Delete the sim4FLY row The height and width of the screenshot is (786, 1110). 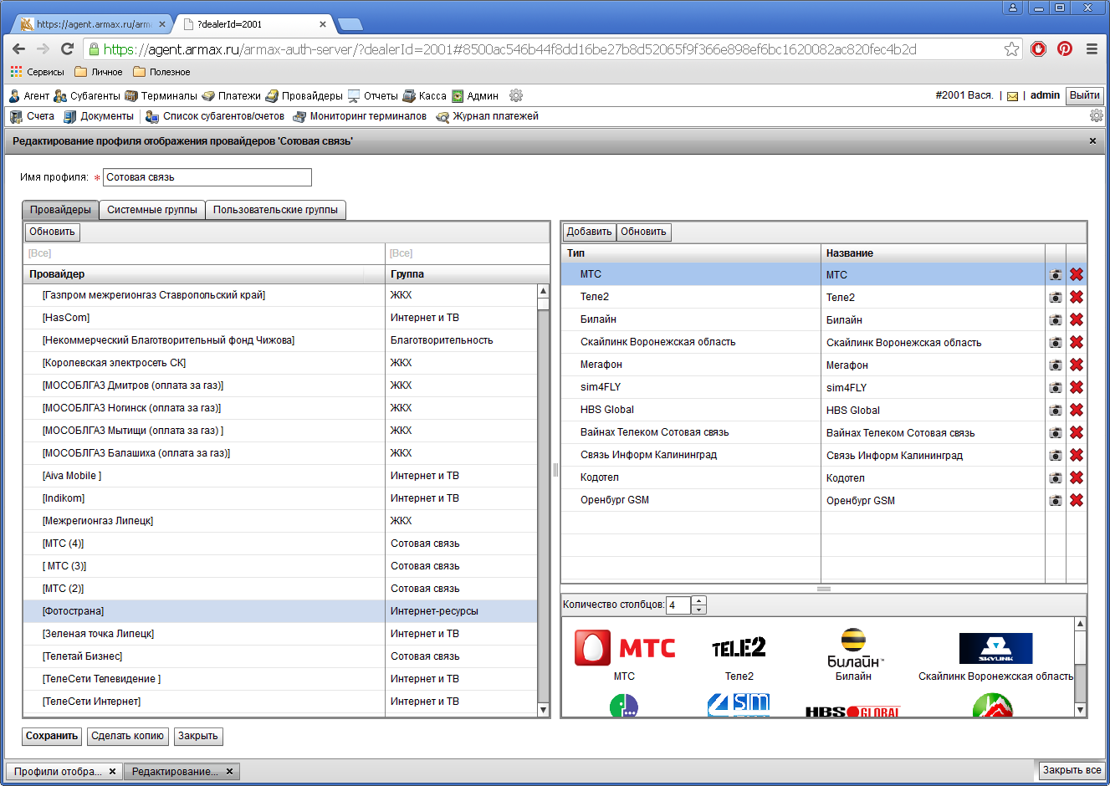1077,387
